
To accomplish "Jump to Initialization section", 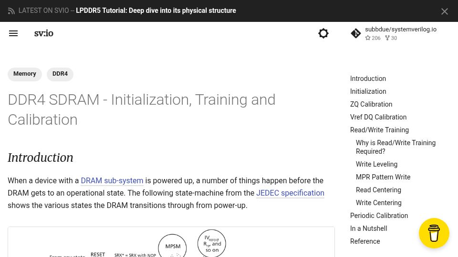I will [368, 91].
